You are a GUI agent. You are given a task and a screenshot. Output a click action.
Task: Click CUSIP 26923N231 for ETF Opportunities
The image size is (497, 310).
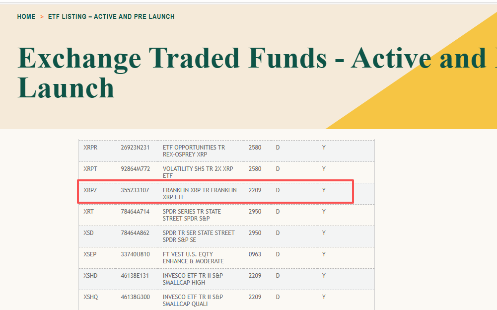[x=135, y=148]
